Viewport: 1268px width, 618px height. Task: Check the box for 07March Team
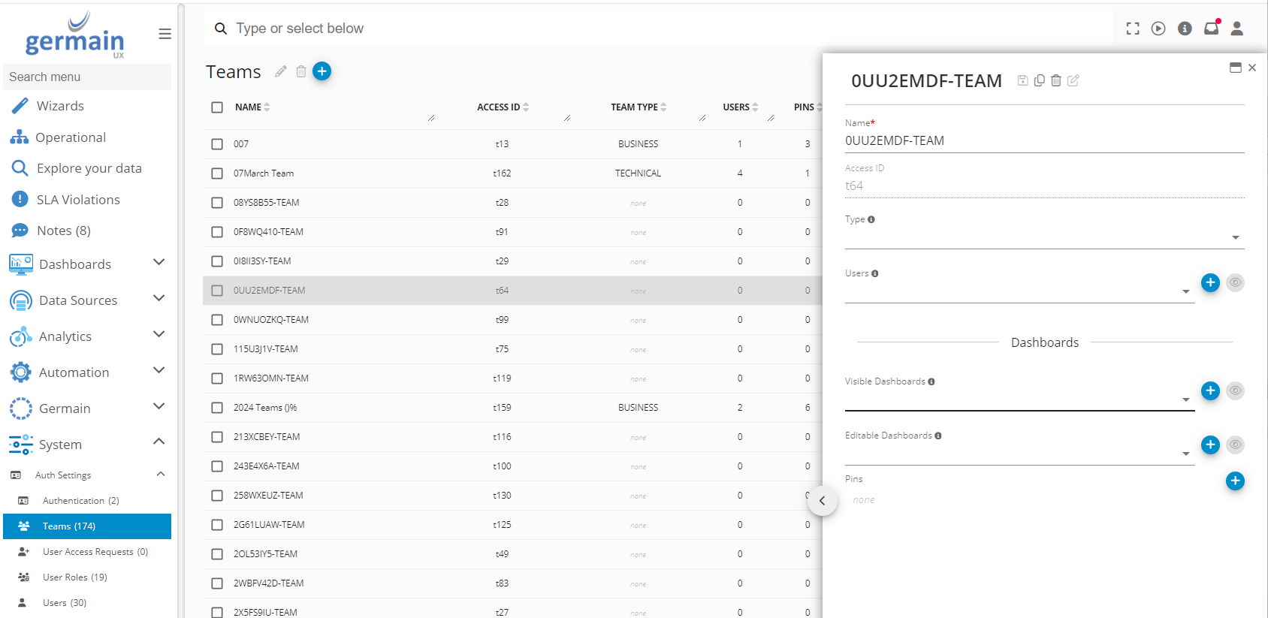217,173
